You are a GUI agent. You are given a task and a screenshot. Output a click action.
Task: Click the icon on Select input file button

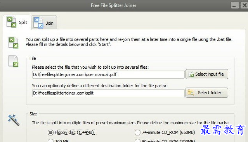(191, 74)
